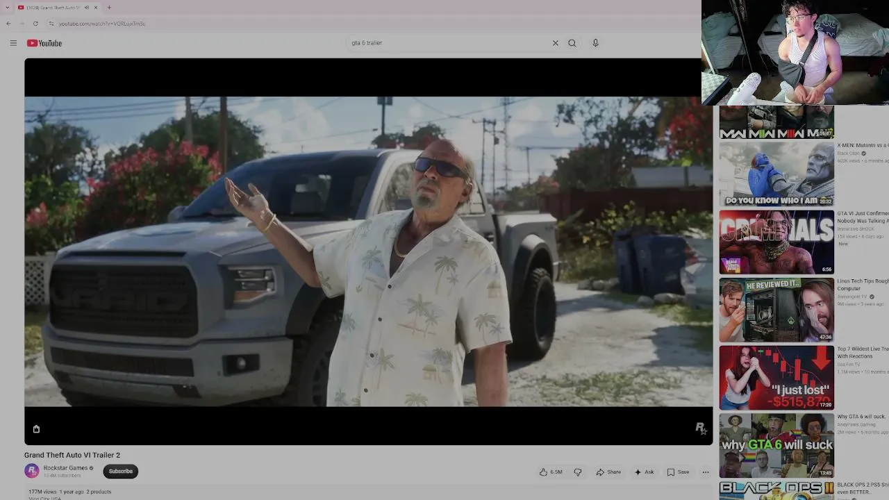The width and height of the screenshot is (889, 500).
Task: Open the 'Why GTA 6 will suck.' title
Action: pyautogui.click(x=861, y=417)
